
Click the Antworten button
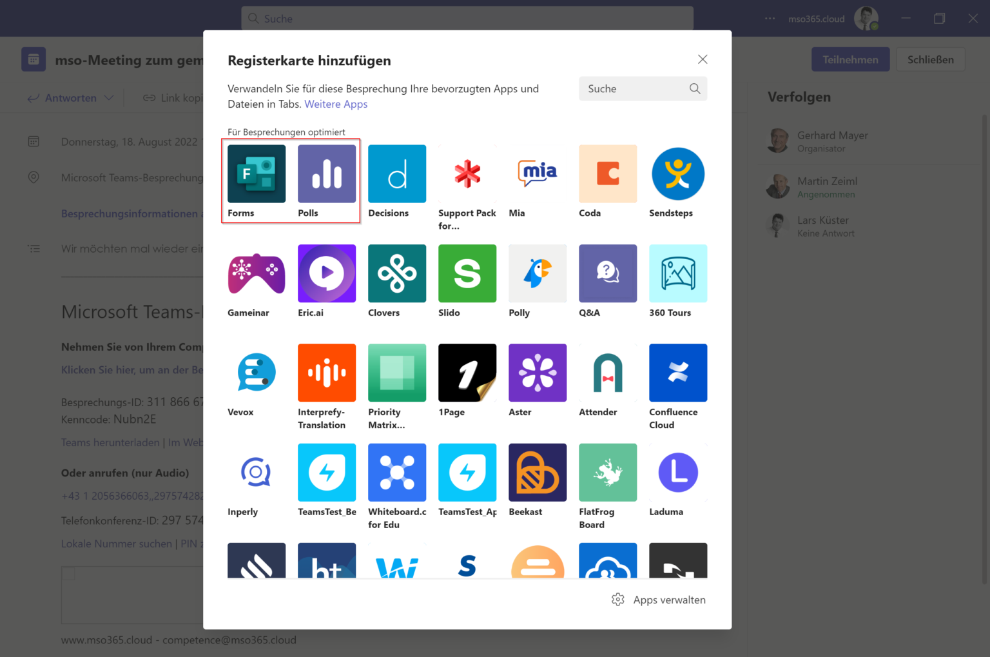(62, 98)
